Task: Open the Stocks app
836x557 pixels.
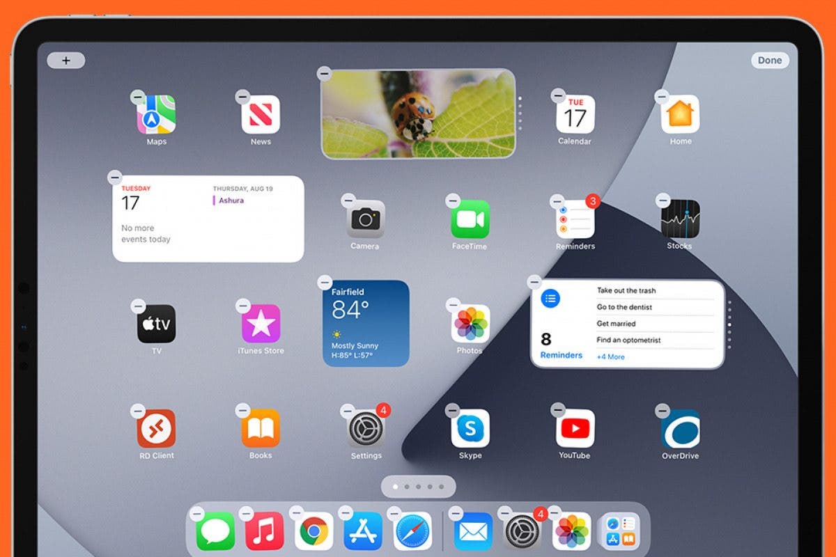Action: pos(679,219)
